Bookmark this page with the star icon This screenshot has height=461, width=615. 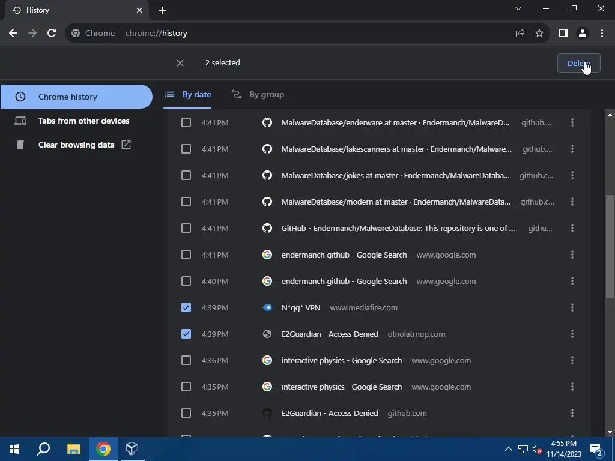pos(539,34)
